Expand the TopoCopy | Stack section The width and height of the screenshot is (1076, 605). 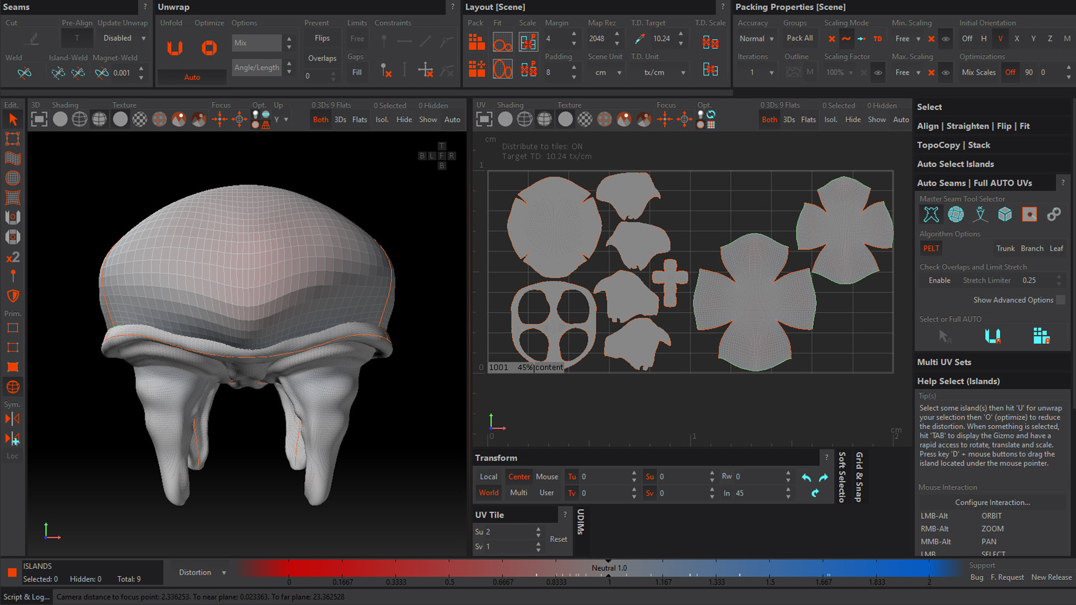[x=953, y=145]
